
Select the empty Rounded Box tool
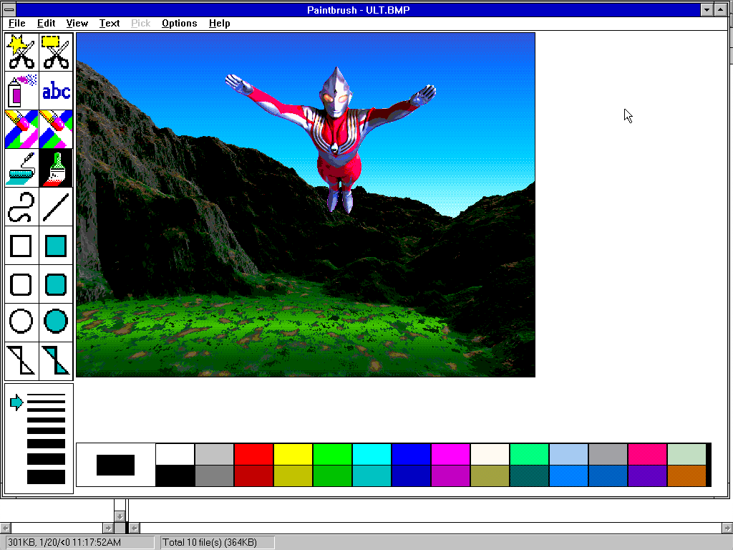(21, 284)
